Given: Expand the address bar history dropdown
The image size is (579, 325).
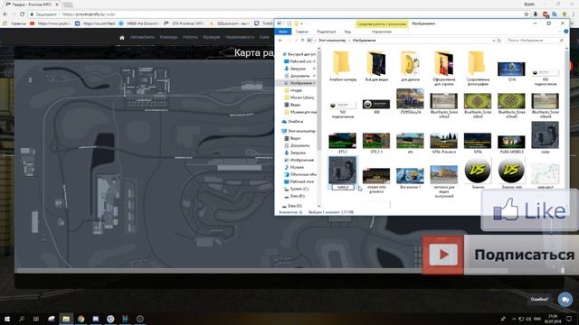Looking at the screenshot, I should [x=493, y=40].
